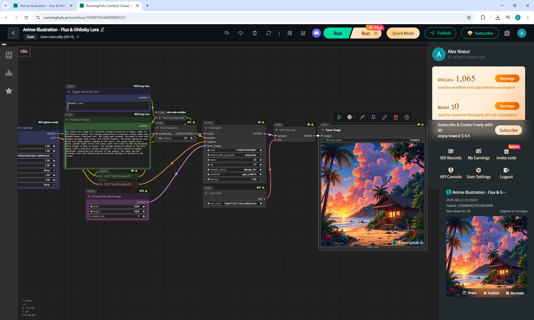Image resolution: width=534 pixels, height=320 pixels.
Task: Pin the selected node with pin icon
Action: [x=374, y=117]
